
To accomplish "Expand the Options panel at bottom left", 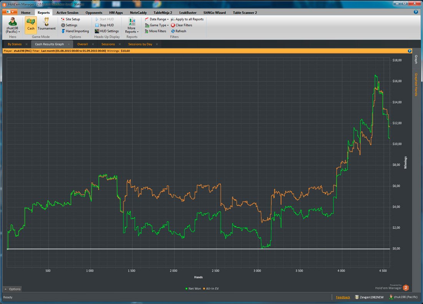I will pos(12,289).
